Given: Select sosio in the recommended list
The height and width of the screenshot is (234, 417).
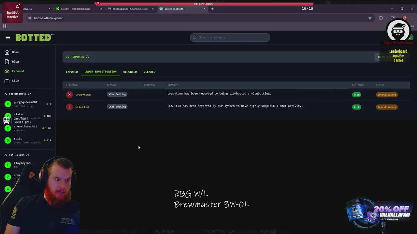Looking at the screenshot, I should pyautogui.click(x=18, y=138).
